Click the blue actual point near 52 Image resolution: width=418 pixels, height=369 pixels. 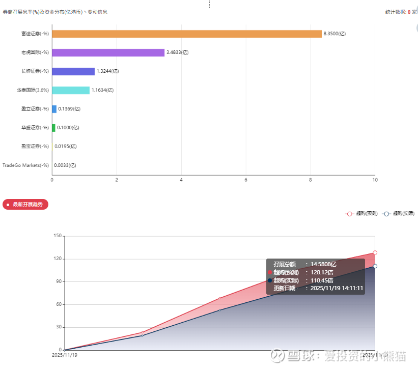point(219,310)
